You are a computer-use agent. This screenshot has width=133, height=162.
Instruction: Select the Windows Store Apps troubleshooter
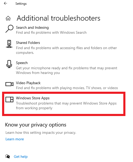click(64, 104)
